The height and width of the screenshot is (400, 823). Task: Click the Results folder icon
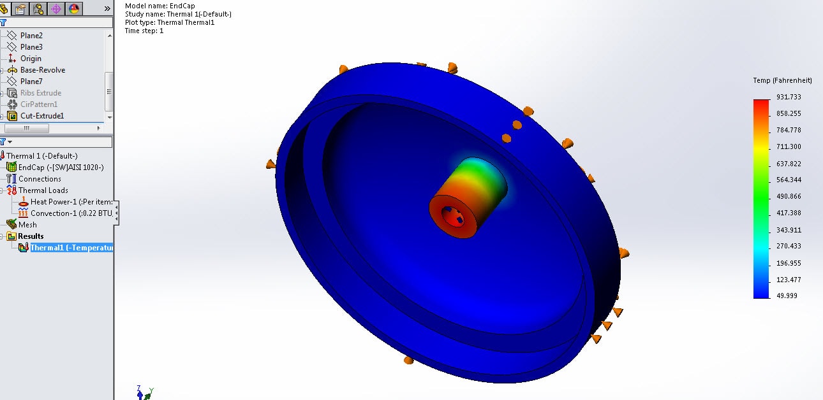click(11, 236)
